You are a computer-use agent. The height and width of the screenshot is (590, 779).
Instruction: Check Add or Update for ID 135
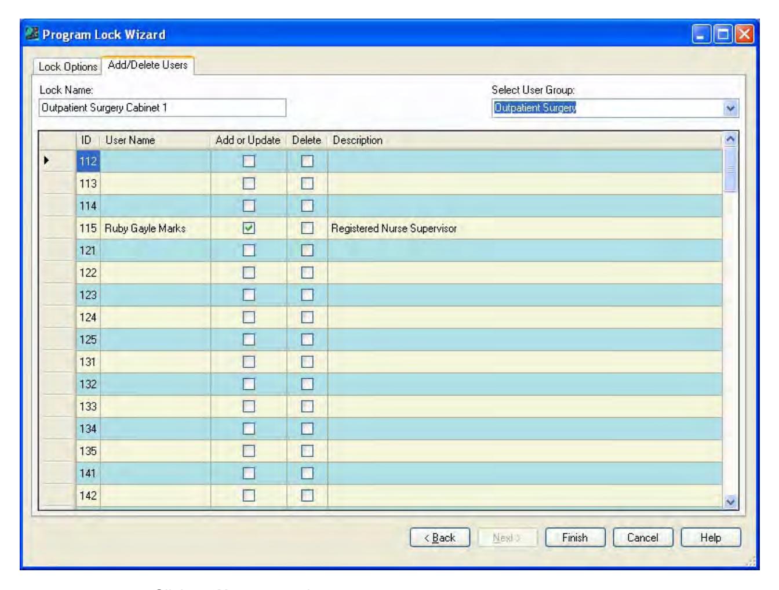click(249, 451)
